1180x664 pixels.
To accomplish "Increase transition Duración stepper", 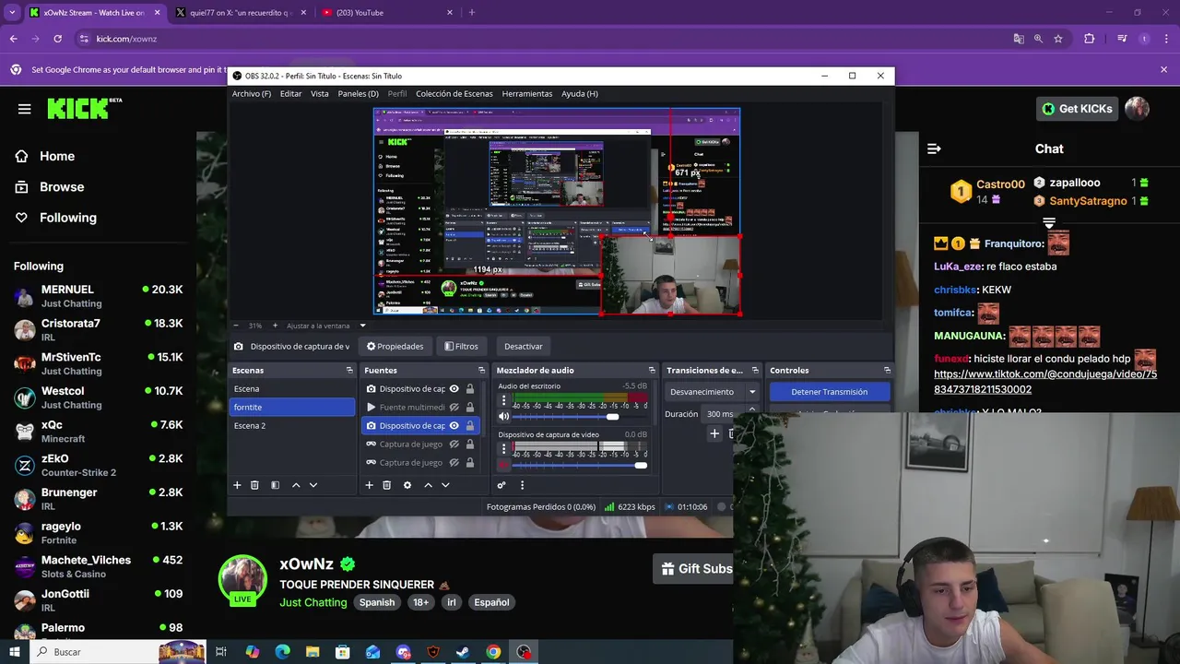I will pos(752,409).
